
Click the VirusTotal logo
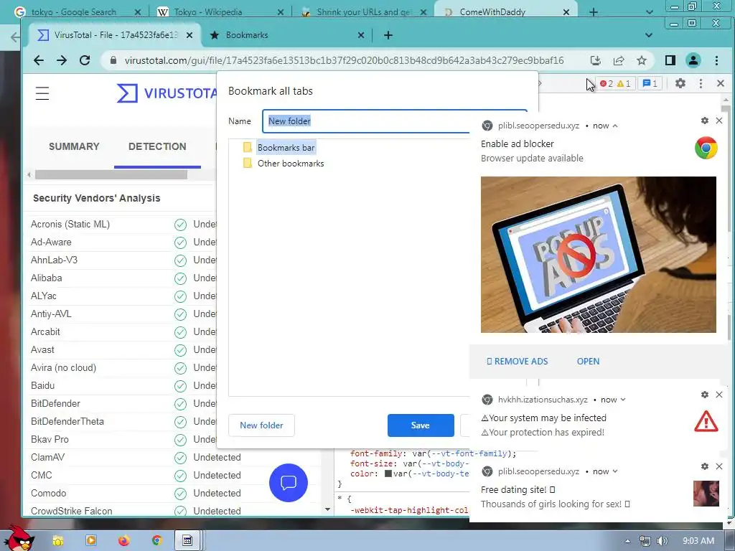(x=167, y=93)
